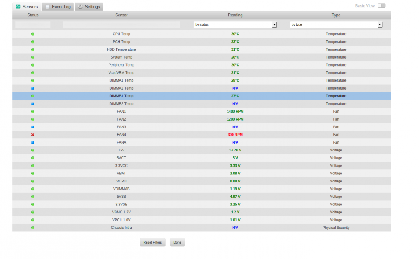Click the '3.25 V' 3.3VSB reading
Screen dimensions: 419x259
[235, 204]
